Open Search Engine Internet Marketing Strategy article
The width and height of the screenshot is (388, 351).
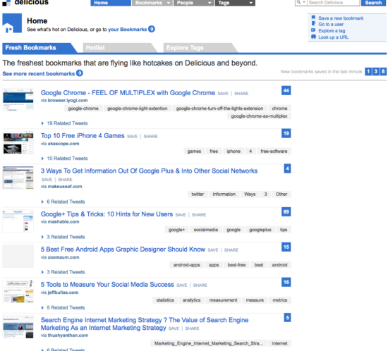coord(145,324)
